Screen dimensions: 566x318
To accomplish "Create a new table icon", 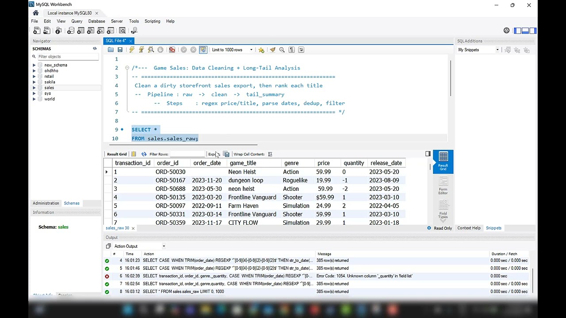I will [81, 30].
